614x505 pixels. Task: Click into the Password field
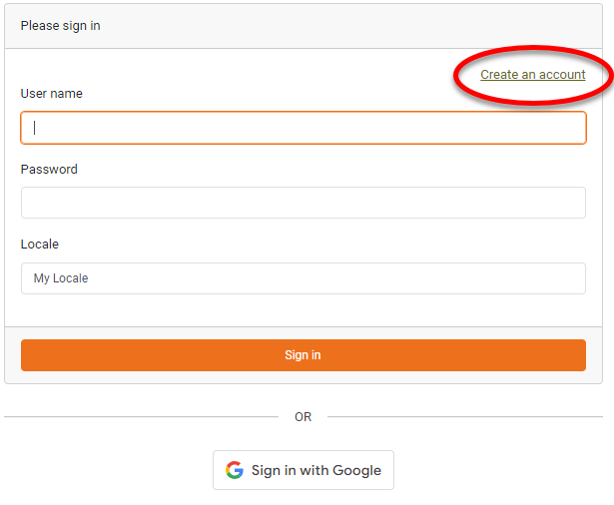(x=303, y=203)
